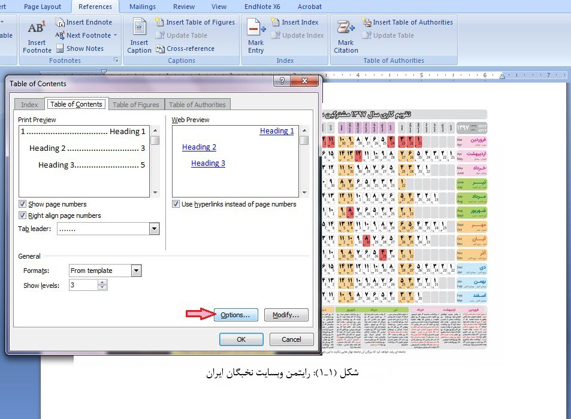The height and width of the screenshot is (419, 571).
Task: Disable Use hyperlinks instead of page numbers
Action: (176, 204)
